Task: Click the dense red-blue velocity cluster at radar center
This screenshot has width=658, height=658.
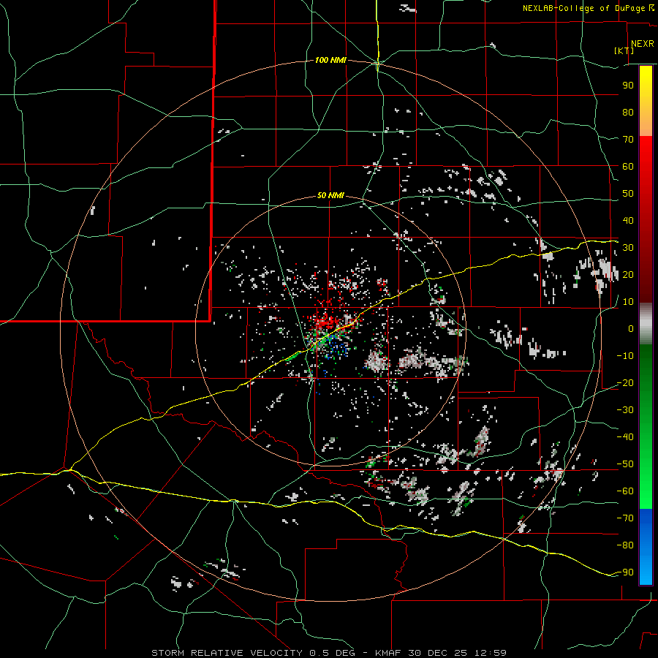Action: click(331, 333)
